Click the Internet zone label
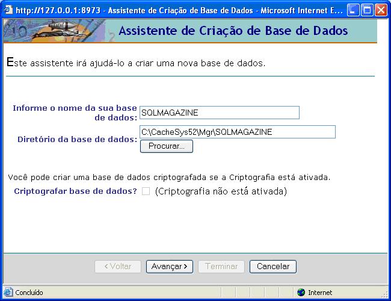Viewport: 391px width, 301px height. point(320,293)
